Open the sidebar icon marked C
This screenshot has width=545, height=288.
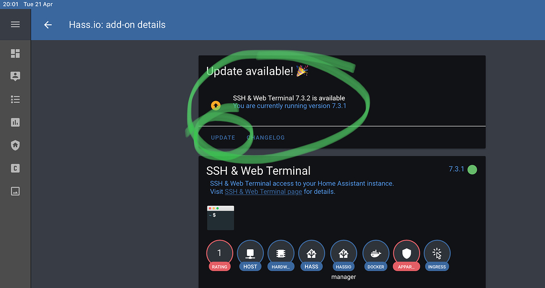click(x=15, y=168)
